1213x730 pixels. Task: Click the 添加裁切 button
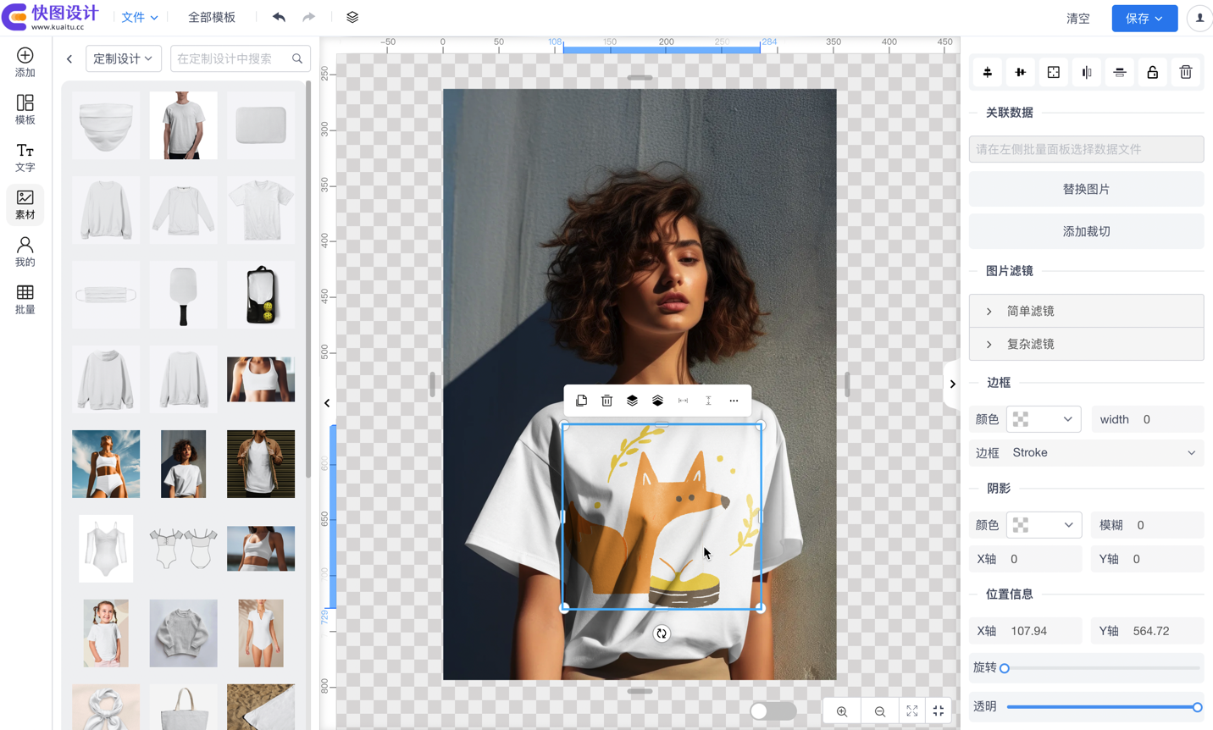click(1086, 231)
